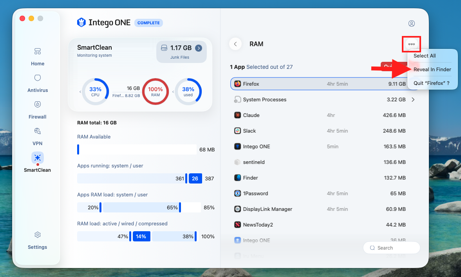Click the 47% active RAM segment

click(x=104, y=236)
